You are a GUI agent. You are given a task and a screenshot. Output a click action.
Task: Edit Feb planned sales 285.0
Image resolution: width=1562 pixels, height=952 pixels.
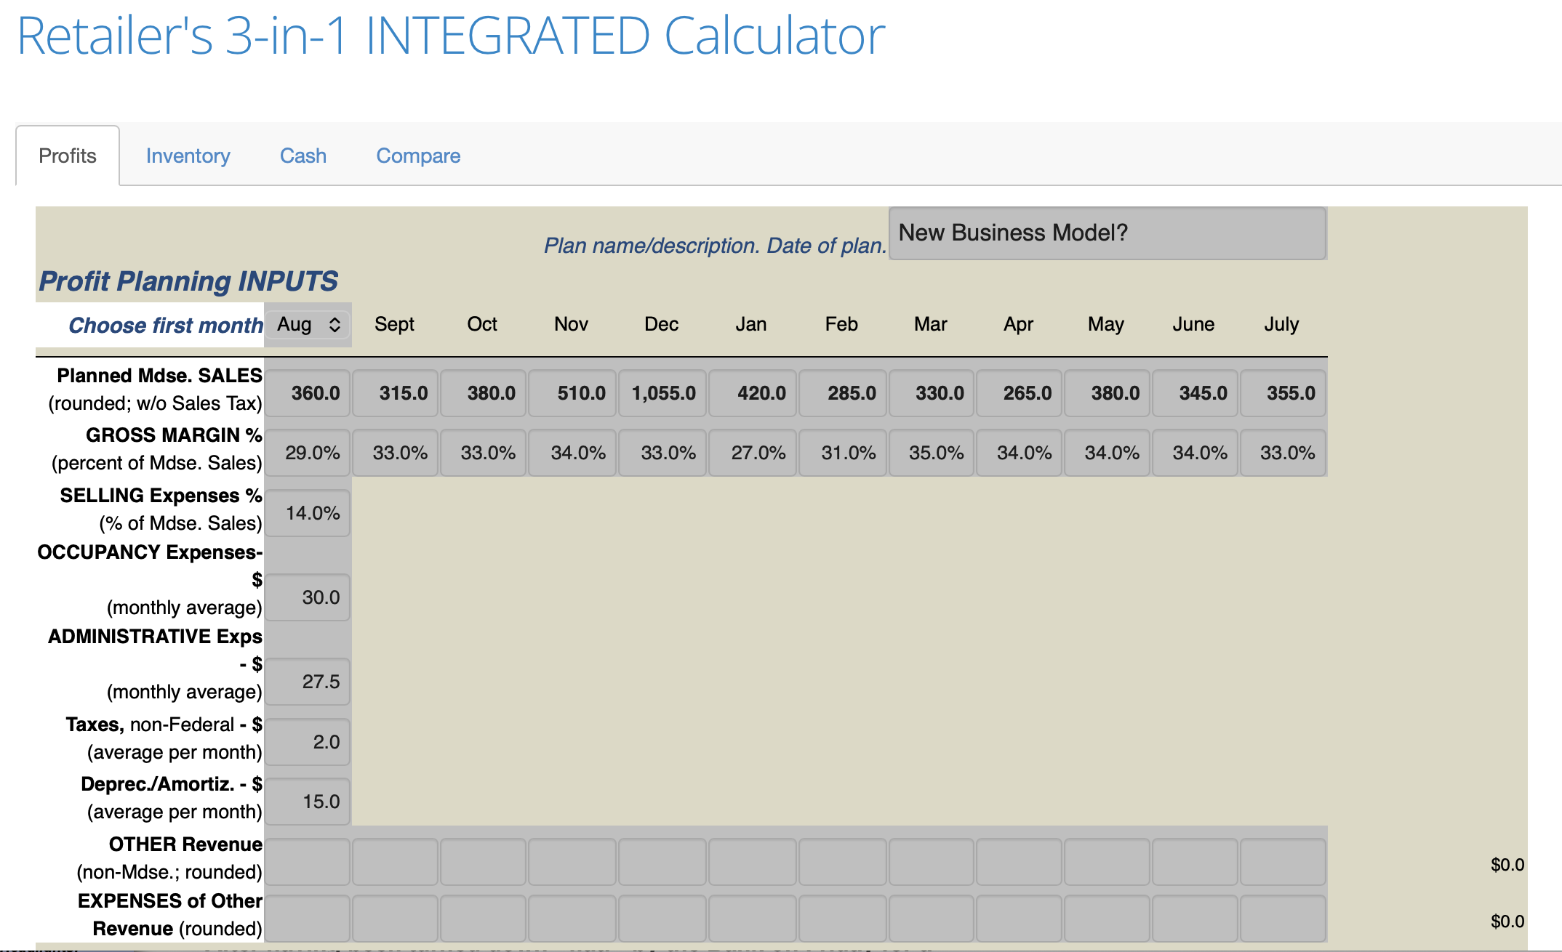coord(843,393)
